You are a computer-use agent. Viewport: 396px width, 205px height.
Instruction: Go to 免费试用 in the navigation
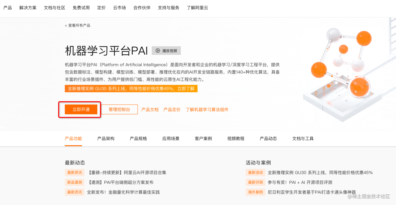(81, 8)
